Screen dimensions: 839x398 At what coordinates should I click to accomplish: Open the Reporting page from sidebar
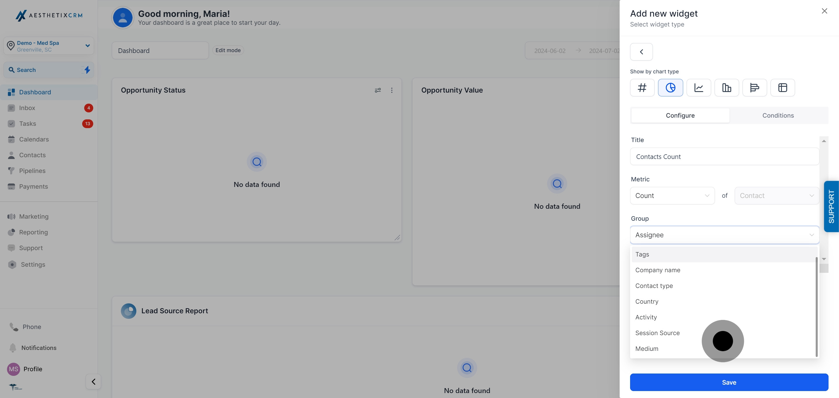pos(33,232)
